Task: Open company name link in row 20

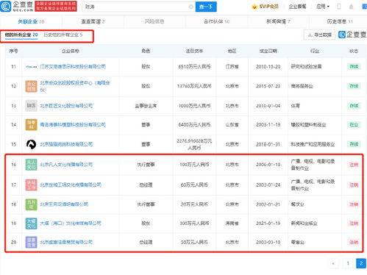Action: click(x=66, y=242)
